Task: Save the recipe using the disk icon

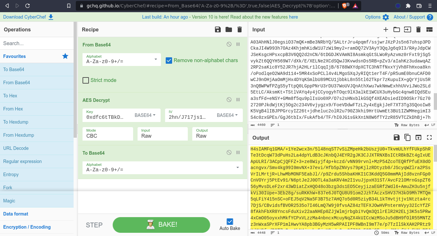Action: (218, 30)
